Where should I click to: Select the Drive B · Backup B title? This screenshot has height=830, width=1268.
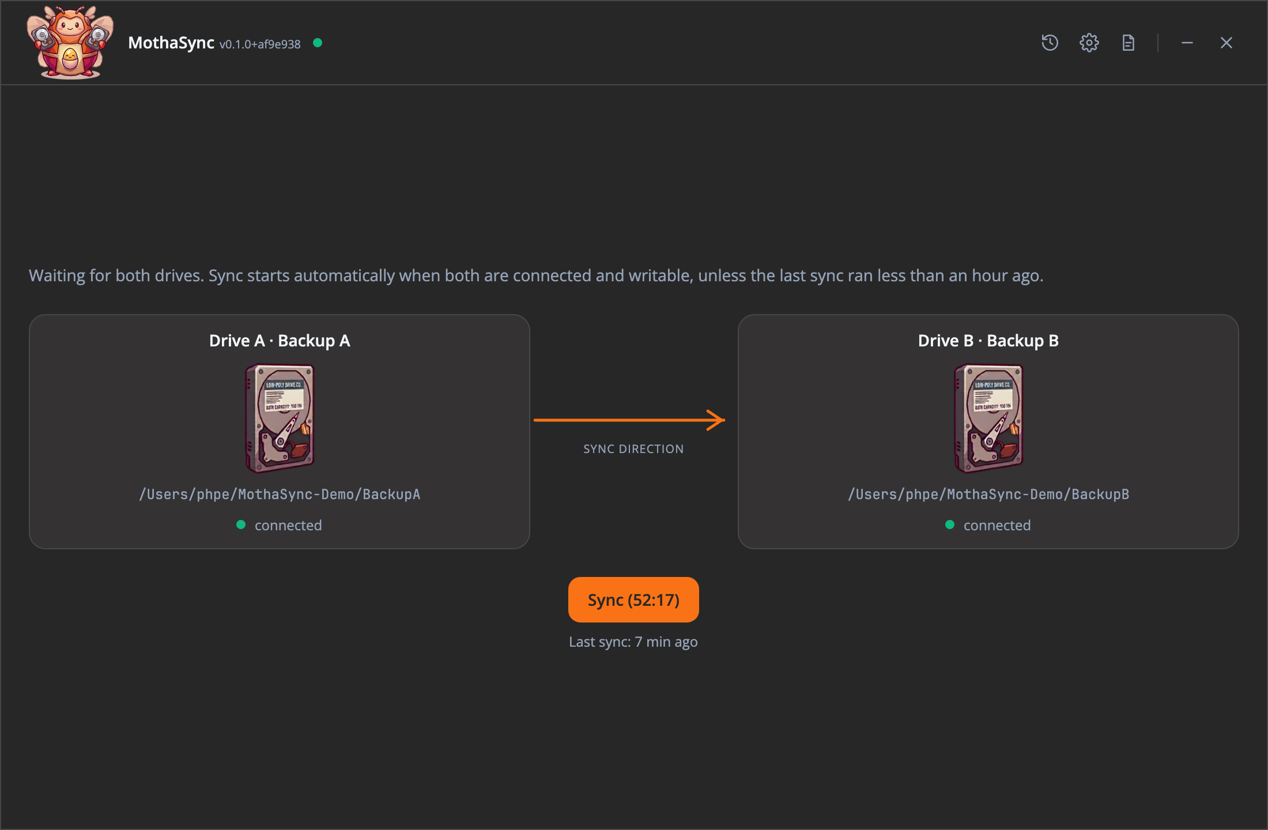(x=988, y=341)
